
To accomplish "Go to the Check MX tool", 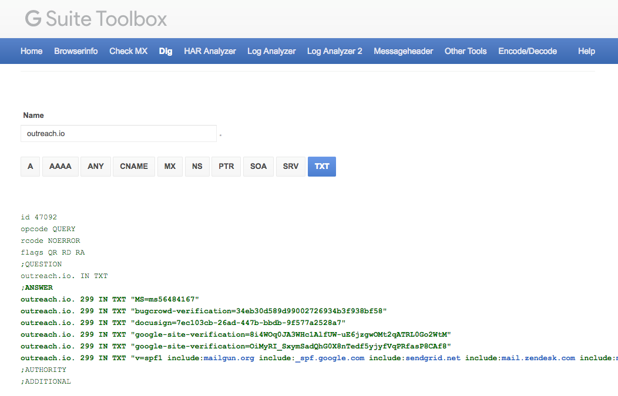I will point(128,51).
